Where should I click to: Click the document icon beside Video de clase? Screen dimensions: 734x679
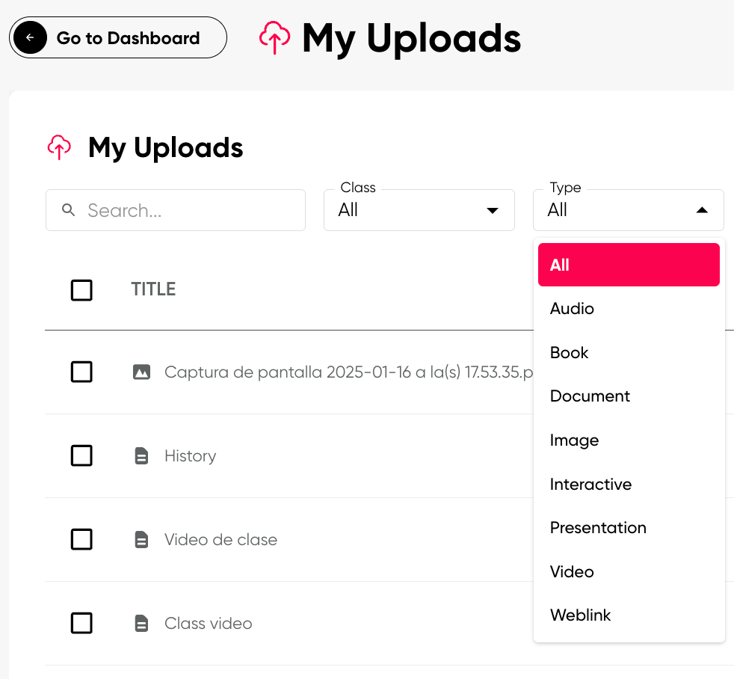[x=141, y=539]
